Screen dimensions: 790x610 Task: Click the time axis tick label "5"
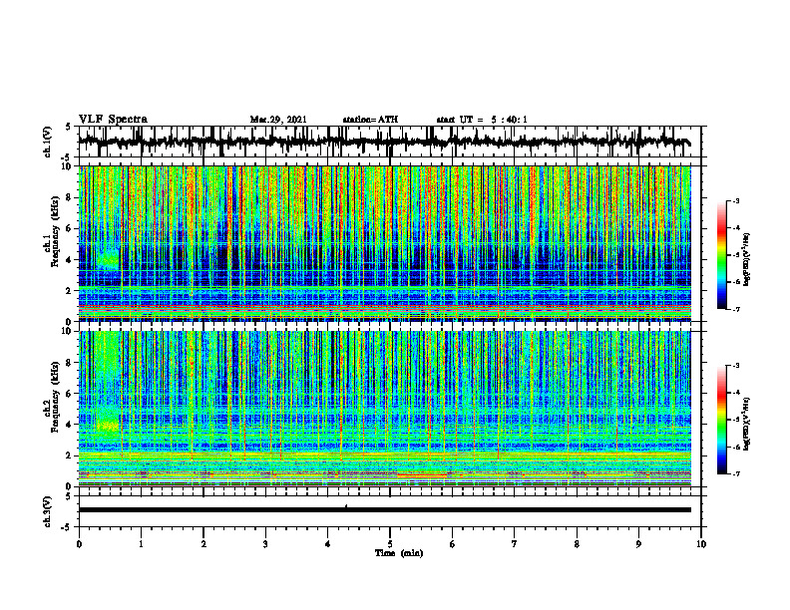[390, 544]
